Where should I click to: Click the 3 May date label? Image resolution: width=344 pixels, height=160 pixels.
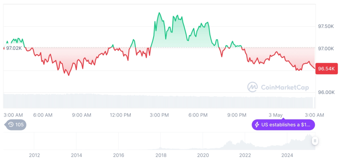[x=276, y=115]
